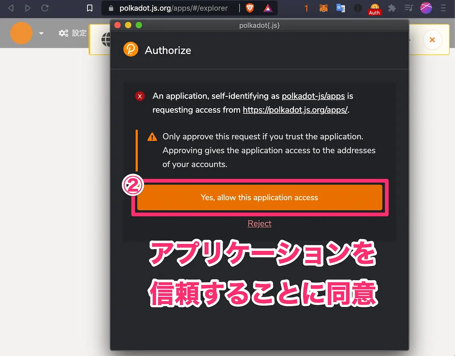Image resolution: width=455 pixels, height=356 pixels.
Task: Click the bookmark icon beside the address bar
Action: [x=89, y=8]
